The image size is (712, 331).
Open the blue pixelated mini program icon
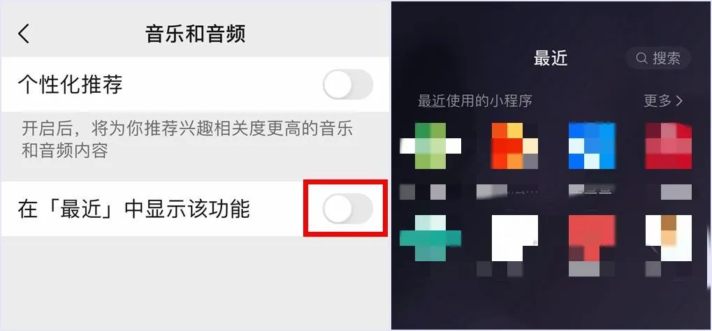pyautogui.click(x=592, y=146)
